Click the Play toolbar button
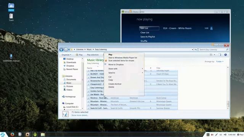 point(79,55)
